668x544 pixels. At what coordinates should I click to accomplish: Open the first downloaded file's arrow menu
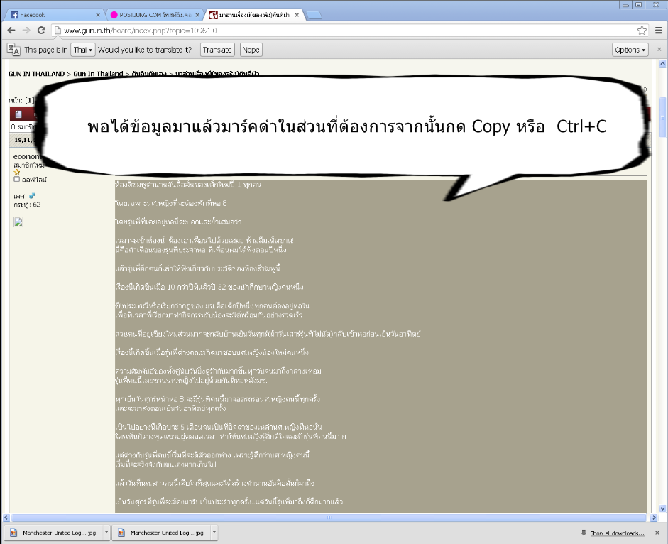click(x=106, y=533)
